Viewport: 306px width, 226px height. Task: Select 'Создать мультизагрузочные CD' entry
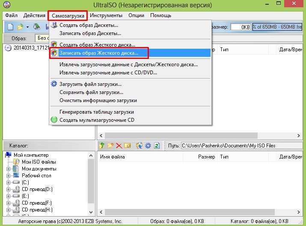pyautogui.click(x=97, y=120)
